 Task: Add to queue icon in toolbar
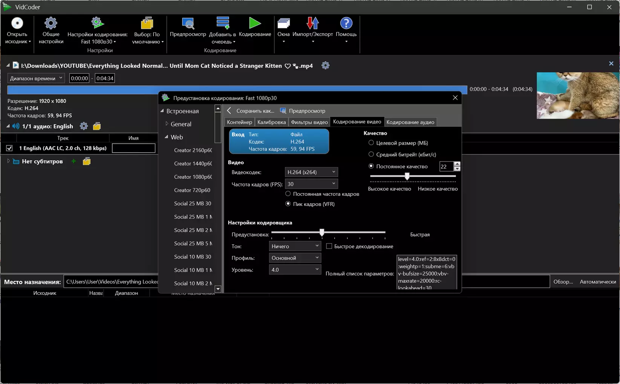(223, 23)
